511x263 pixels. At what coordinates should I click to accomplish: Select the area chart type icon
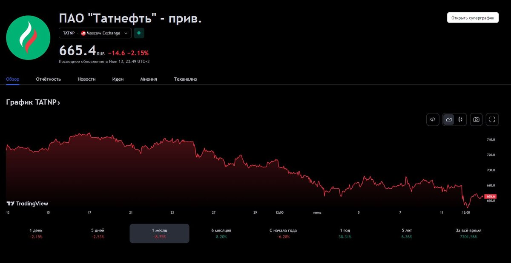coord(448,119)
